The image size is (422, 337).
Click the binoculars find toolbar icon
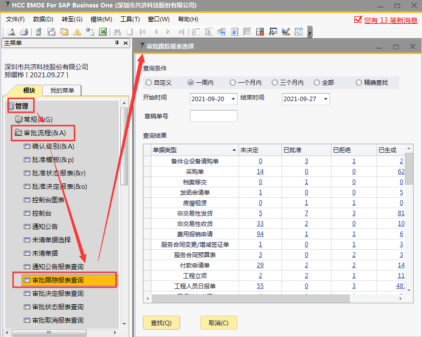pyautogui.click(x=117, y=32)
